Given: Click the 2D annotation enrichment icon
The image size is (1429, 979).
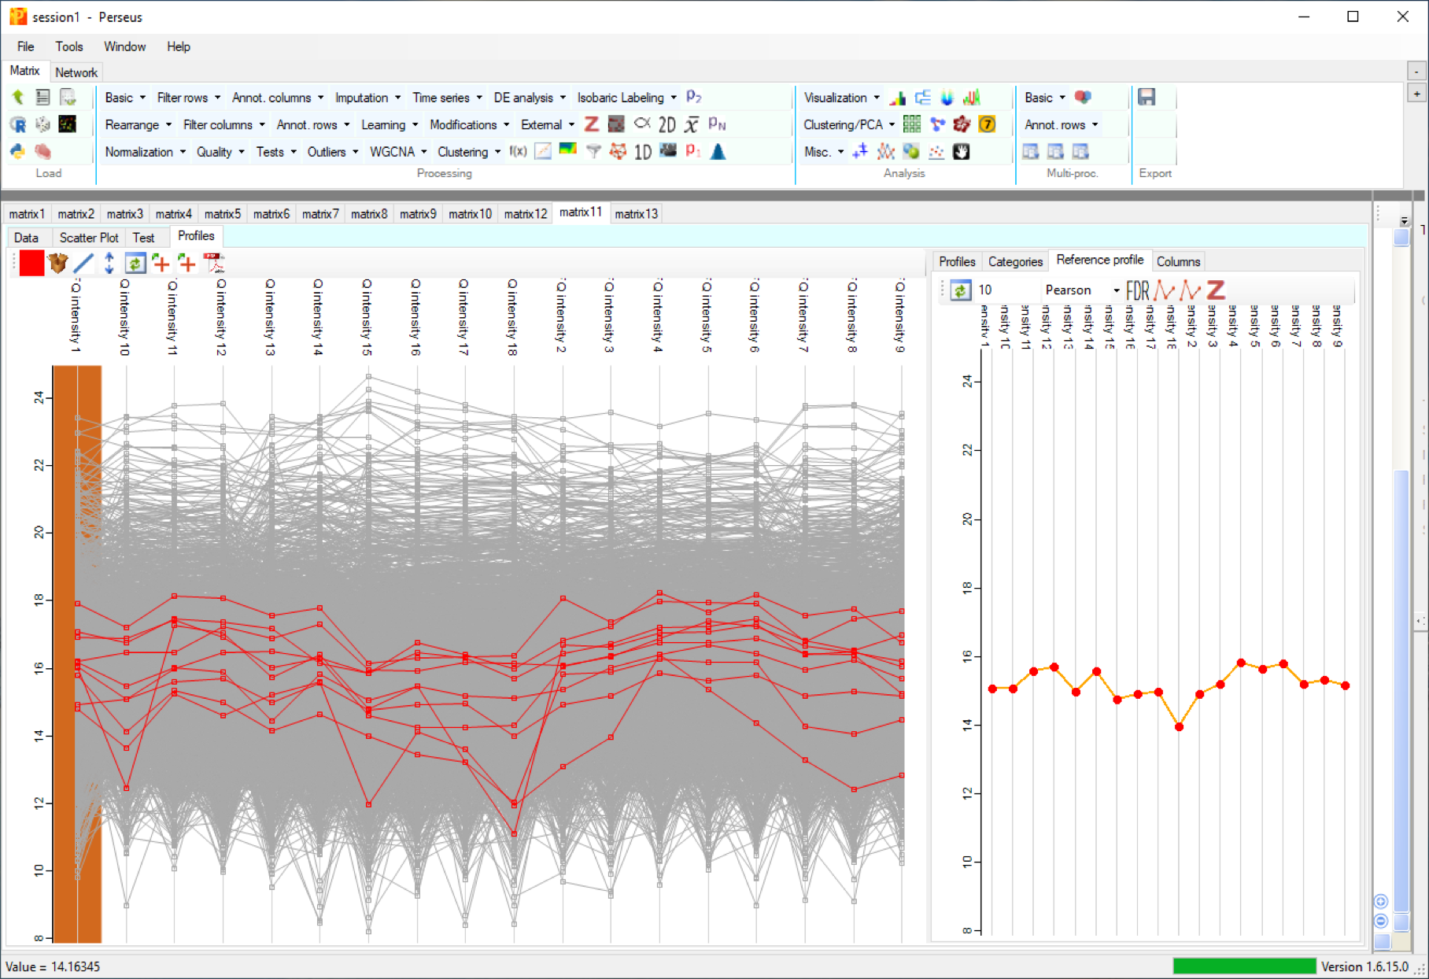Looking at the screenshot, I should pos(666,124).
